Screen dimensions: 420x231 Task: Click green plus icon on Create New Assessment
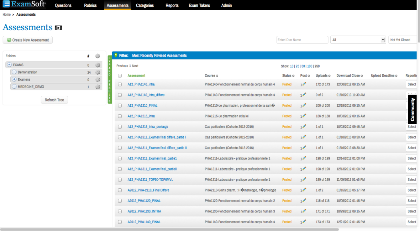9,40
